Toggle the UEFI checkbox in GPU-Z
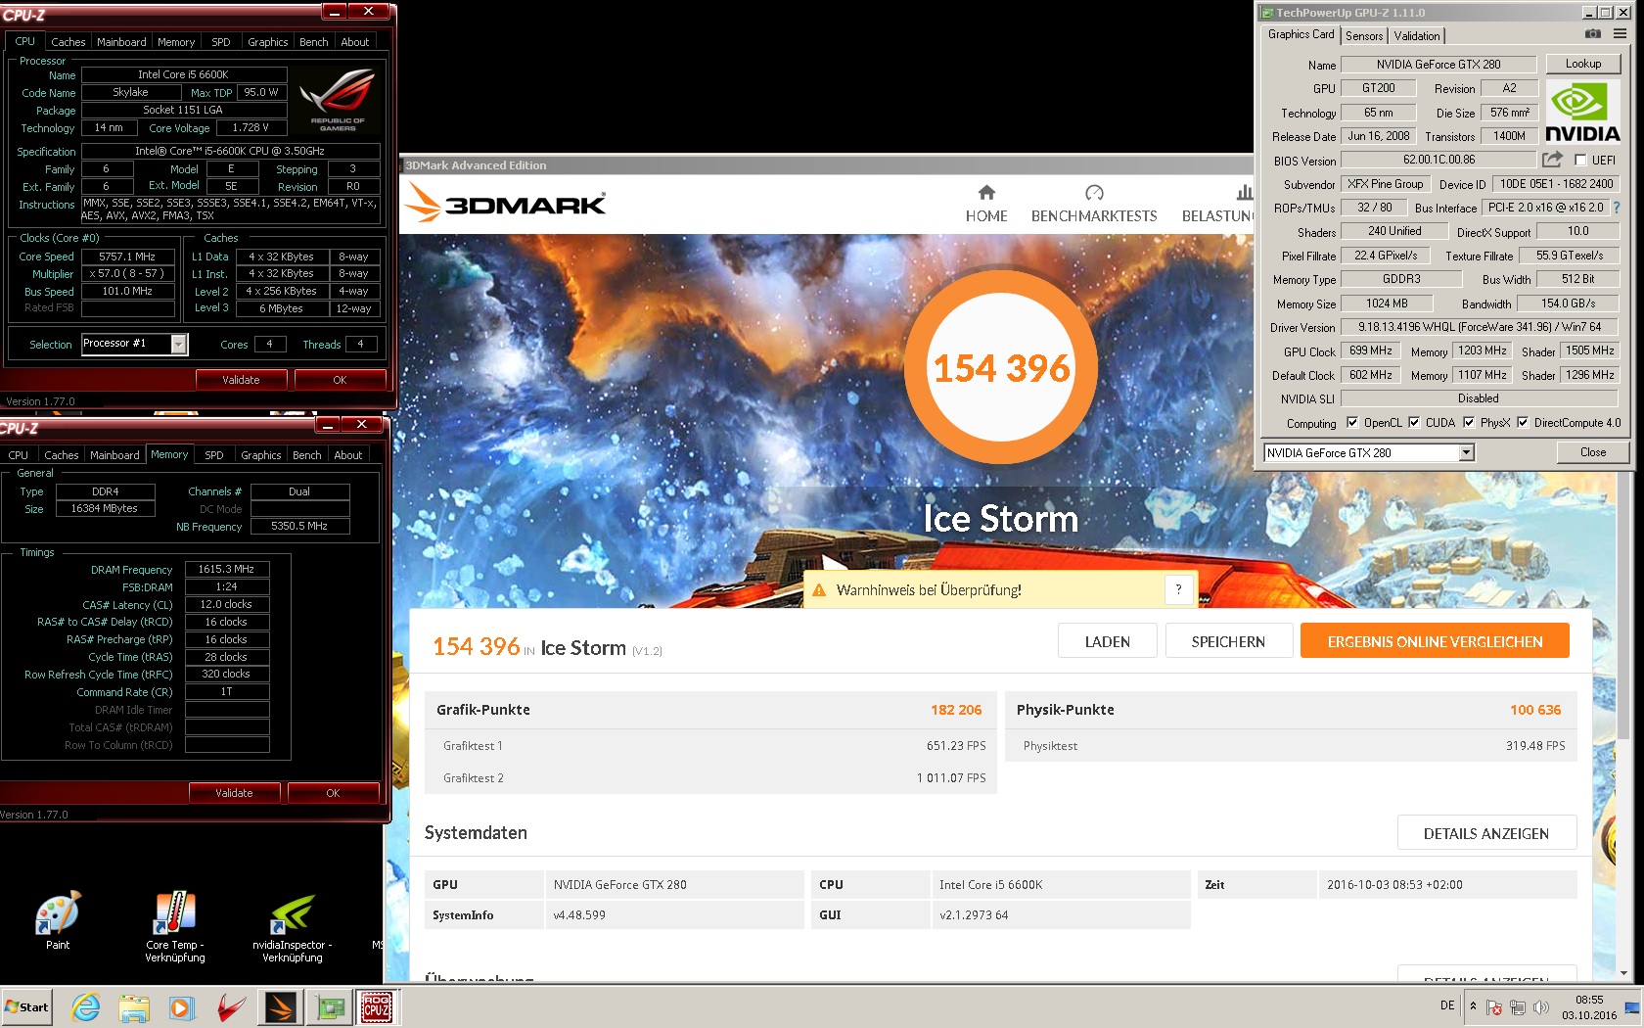Screen dimensions: 1644x1028 tap(1580, 160)
